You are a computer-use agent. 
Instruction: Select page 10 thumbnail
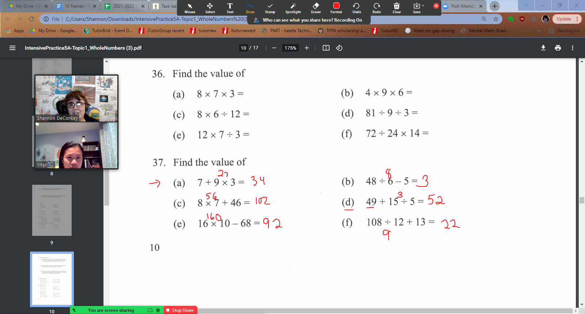[52, 279]
